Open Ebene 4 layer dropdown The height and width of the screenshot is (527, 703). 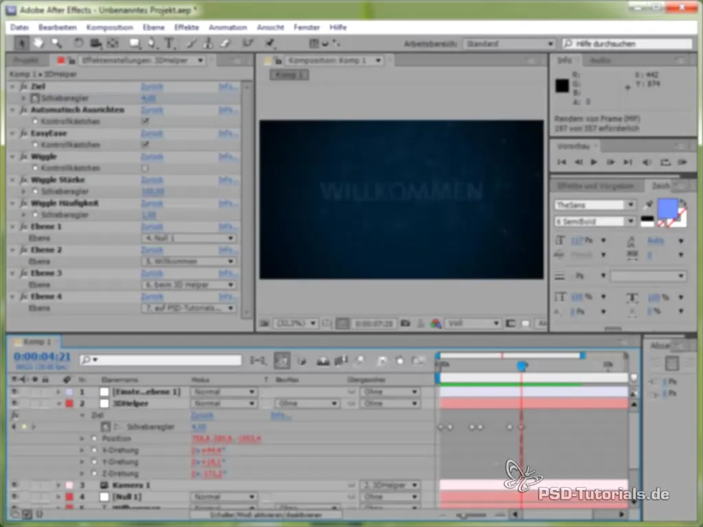point(188,308)
